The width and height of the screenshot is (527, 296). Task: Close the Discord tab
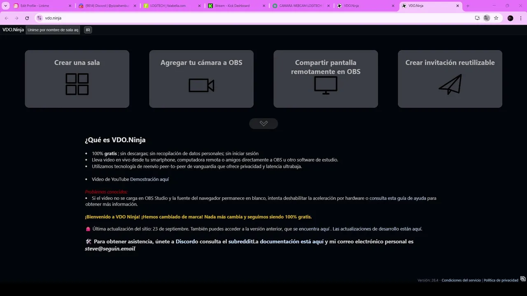[x=135, y=6]
